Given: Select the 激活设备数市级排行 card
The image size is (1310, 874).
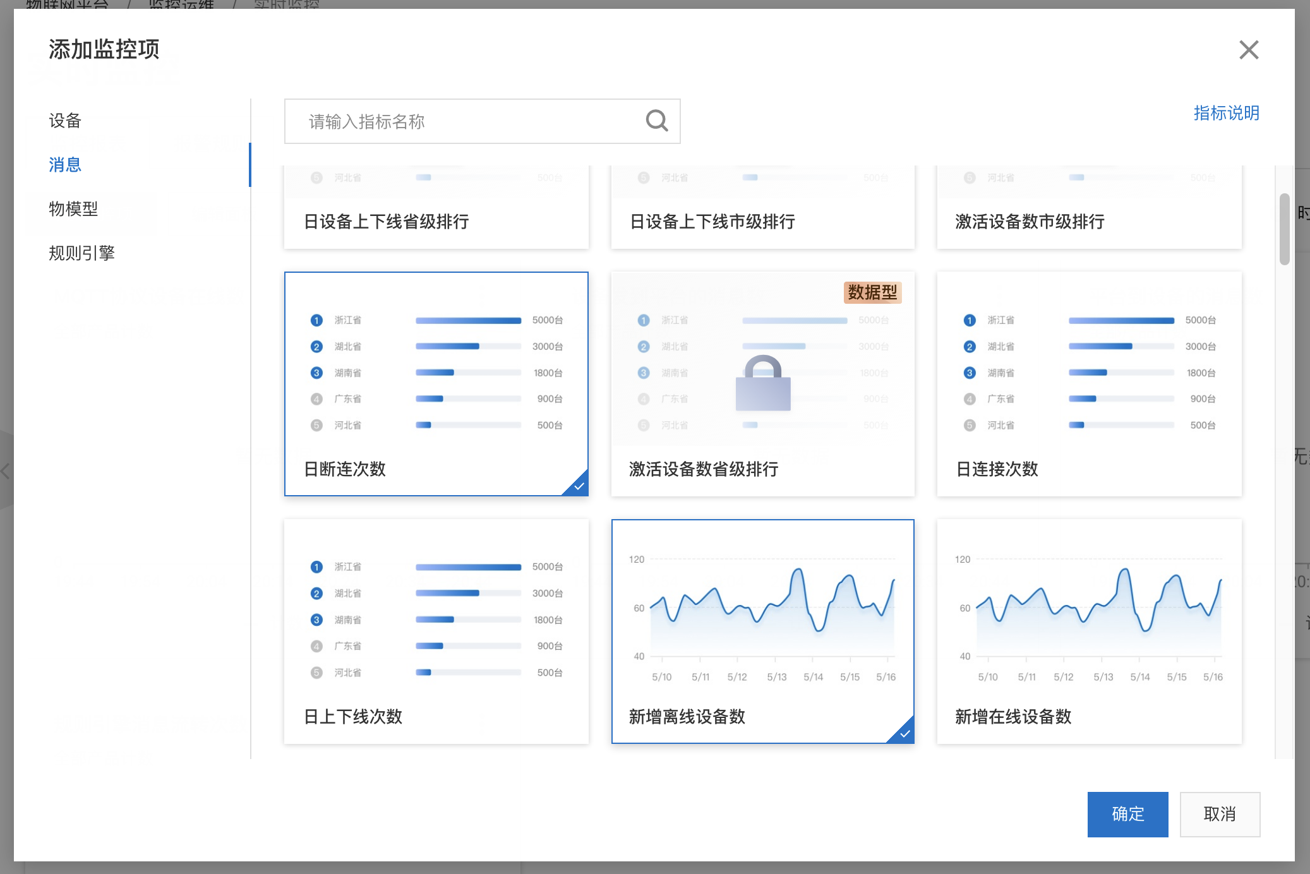Looking at the screenshot, I should point(1090,208).
